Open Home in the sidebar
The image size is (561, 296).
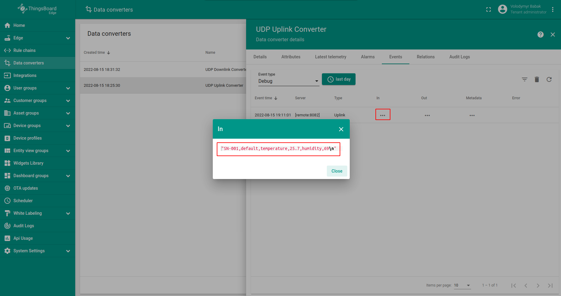coord(37,25)
